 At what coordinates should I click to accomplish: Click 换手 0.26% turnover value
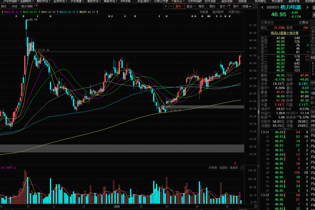pos(280,88)
